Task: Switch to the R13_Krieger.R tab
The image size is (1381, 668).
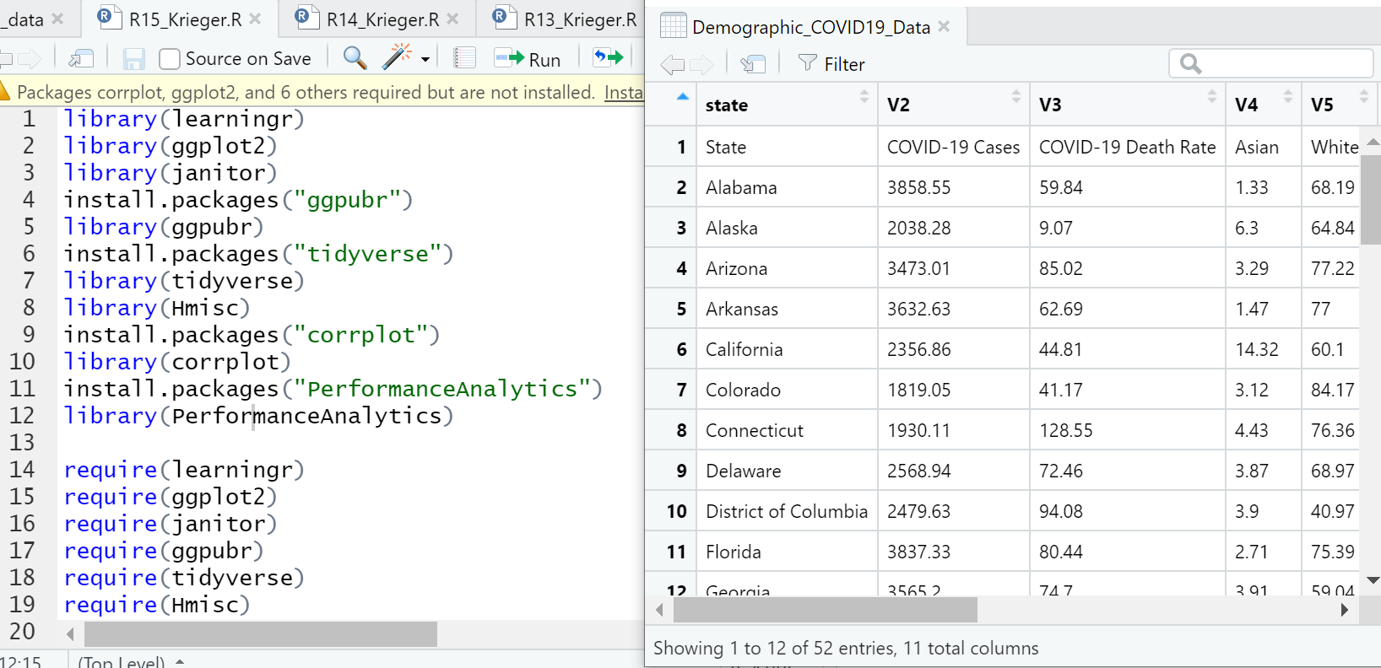Action: click(x=579, y=19)
